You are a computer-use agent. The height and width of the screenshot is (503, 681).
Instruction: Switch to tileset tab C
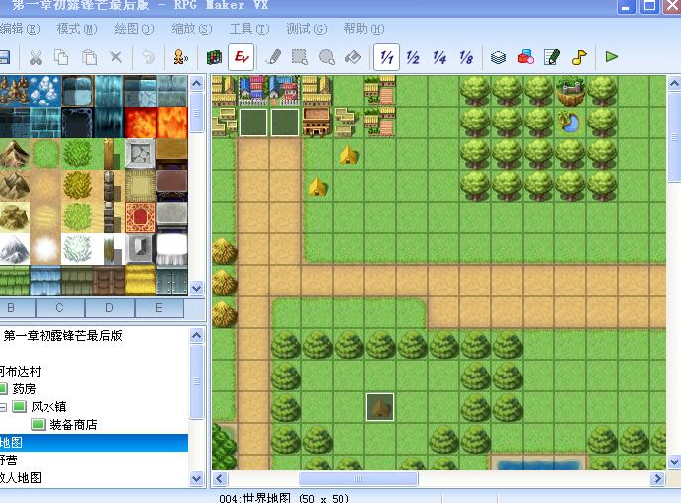pos(60,308)
